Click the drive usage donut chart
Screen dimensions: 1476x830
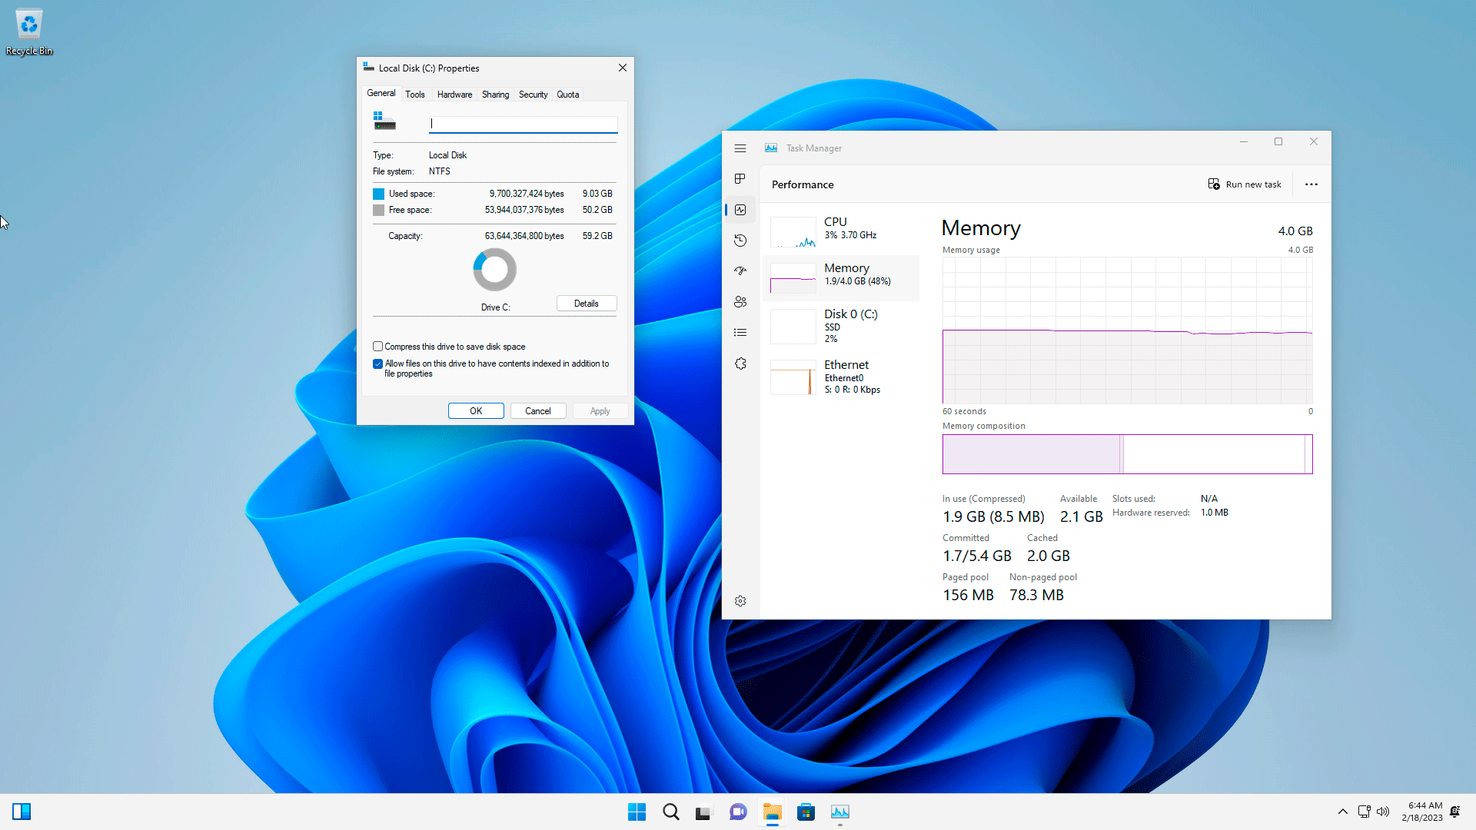pos(494,270)
